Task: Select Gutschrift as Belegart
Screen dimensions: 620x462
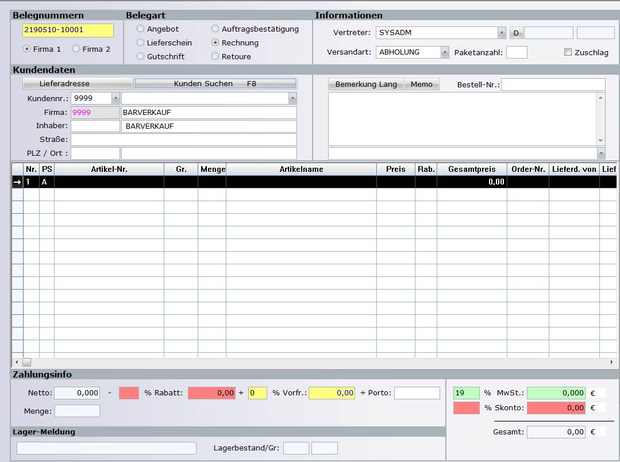Action: [x=141, y=56]
